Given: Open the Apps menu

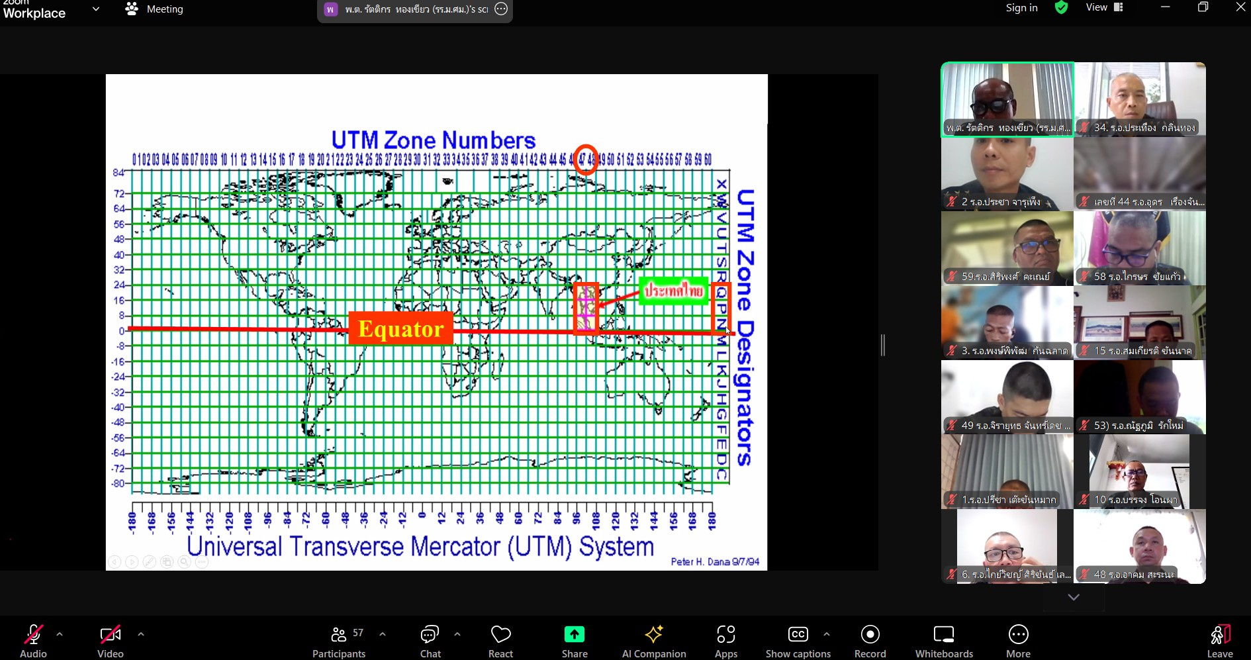Looking at the screenshot, I should (726, 640).
